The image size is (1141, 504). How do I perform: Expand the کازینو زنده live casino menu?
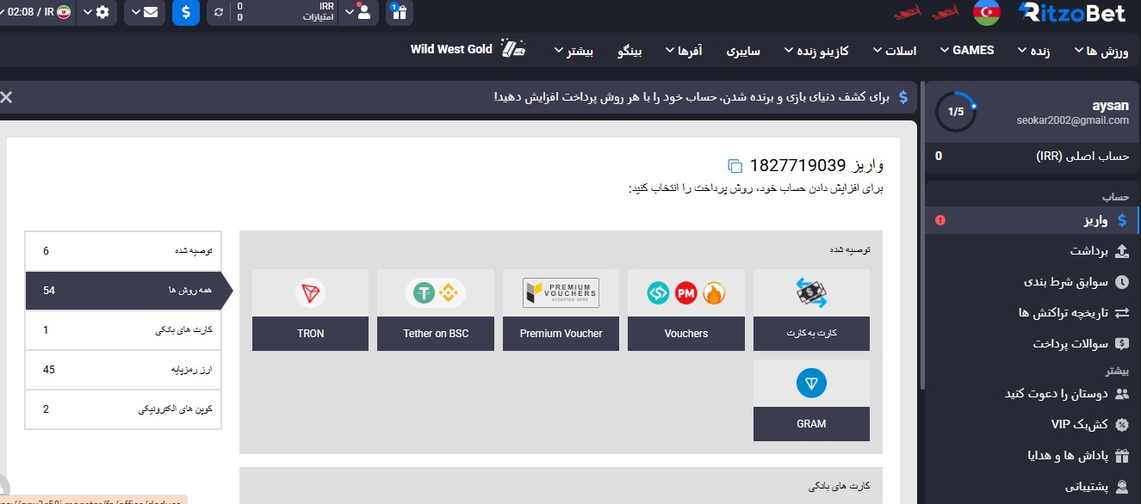pos(816,51)
